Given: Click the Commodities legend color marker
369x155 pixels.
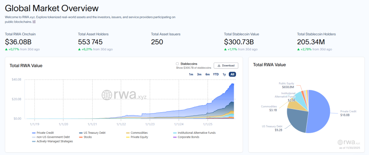Looking at the screenshot, I should pos(128,133).
